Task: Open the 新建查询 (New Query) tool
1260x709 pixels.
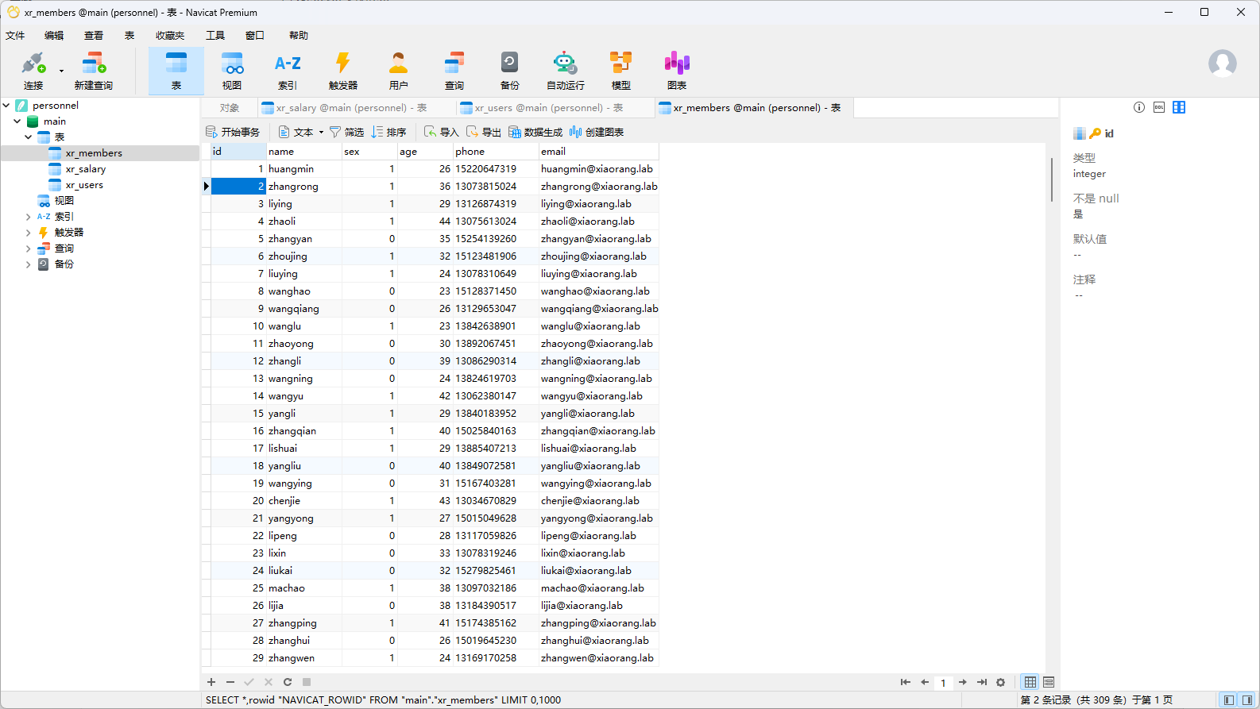Action: (93, 71)
